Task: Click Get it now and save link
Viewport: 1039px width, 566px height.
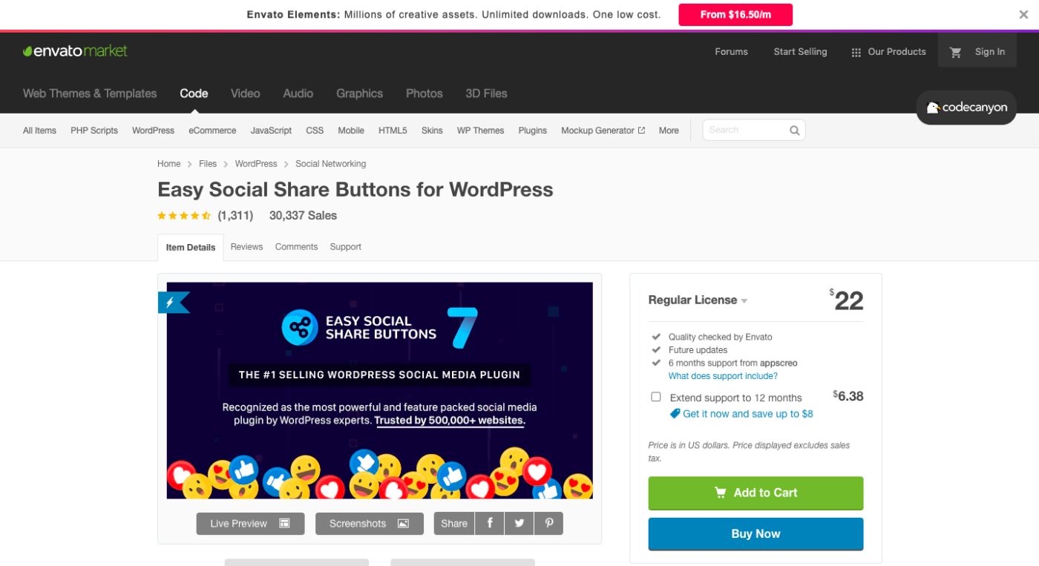Action: 747,414
